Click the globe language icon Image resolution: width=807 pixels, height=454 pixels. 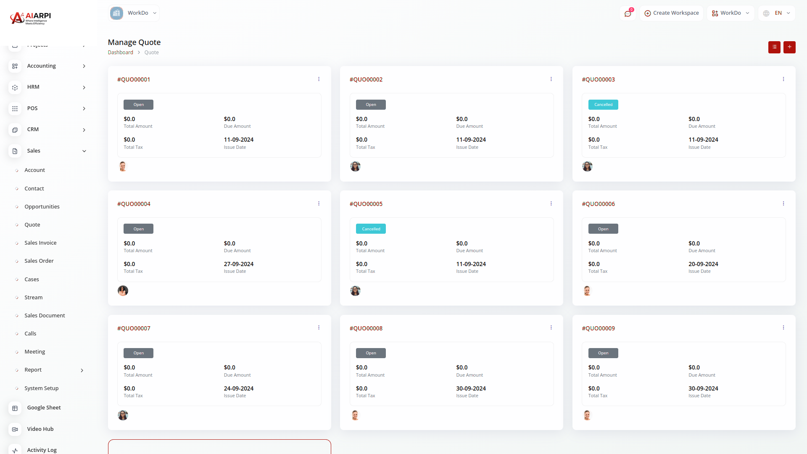point(766,13)
